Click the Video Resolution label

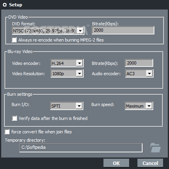coord(28,74)
